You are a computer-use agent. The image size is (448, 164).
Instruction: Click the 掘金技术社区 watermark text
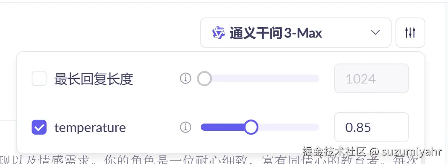coord(334,151)
